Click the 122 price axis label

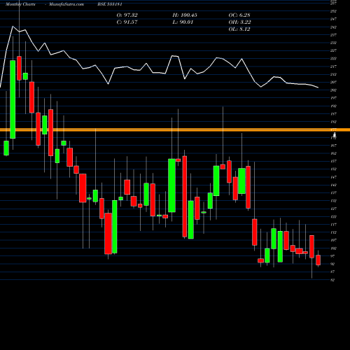pyautogui.click(x=333, y=217)
